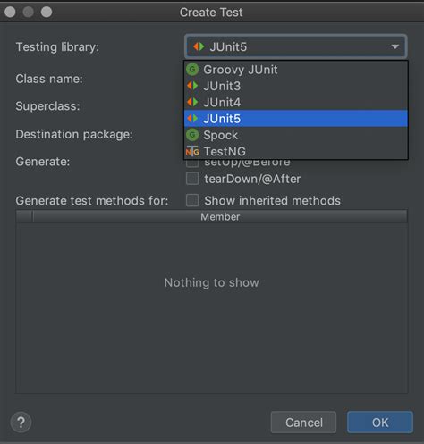Check the setUp/@Before checkbox
This screenshot has width=424, height=444.
pos(192,163)
